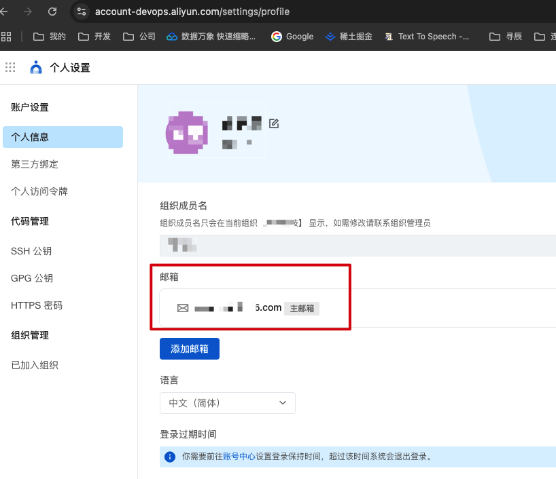This screenshot has width=556, height=479.
Task: Click the 个人设置 page title
Action: 70,68
